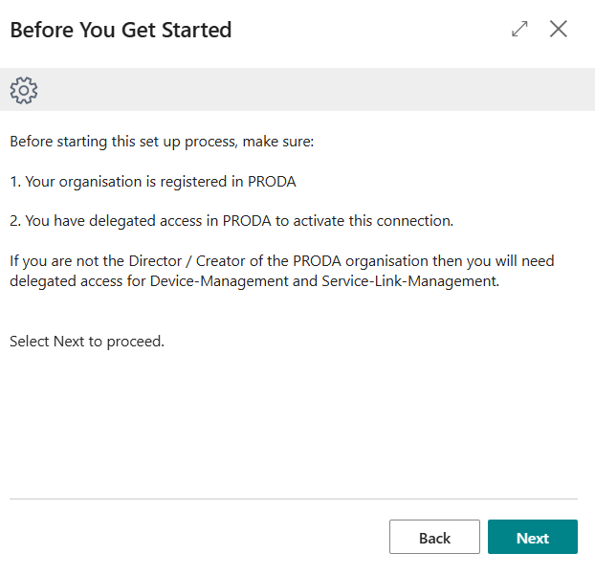The height and width of the screenshot is (576, 595).
Task: Click item 1 about organisation registered in PRODA
Action: pos(153,182)
